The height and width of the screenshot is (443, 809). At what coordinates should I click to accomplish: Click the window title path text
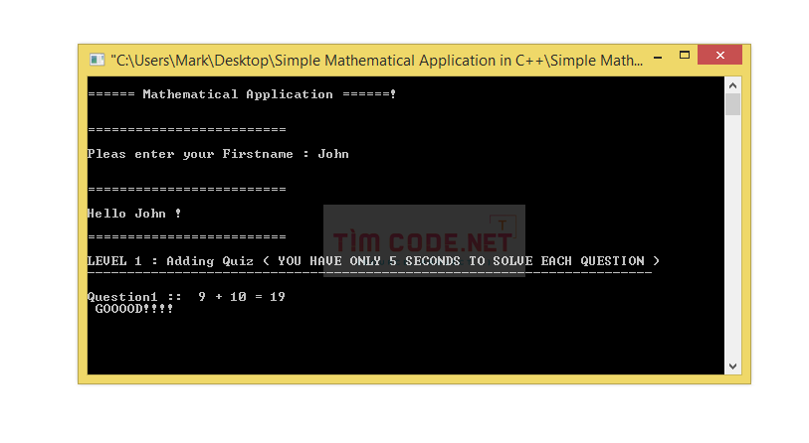pos(377,61)
